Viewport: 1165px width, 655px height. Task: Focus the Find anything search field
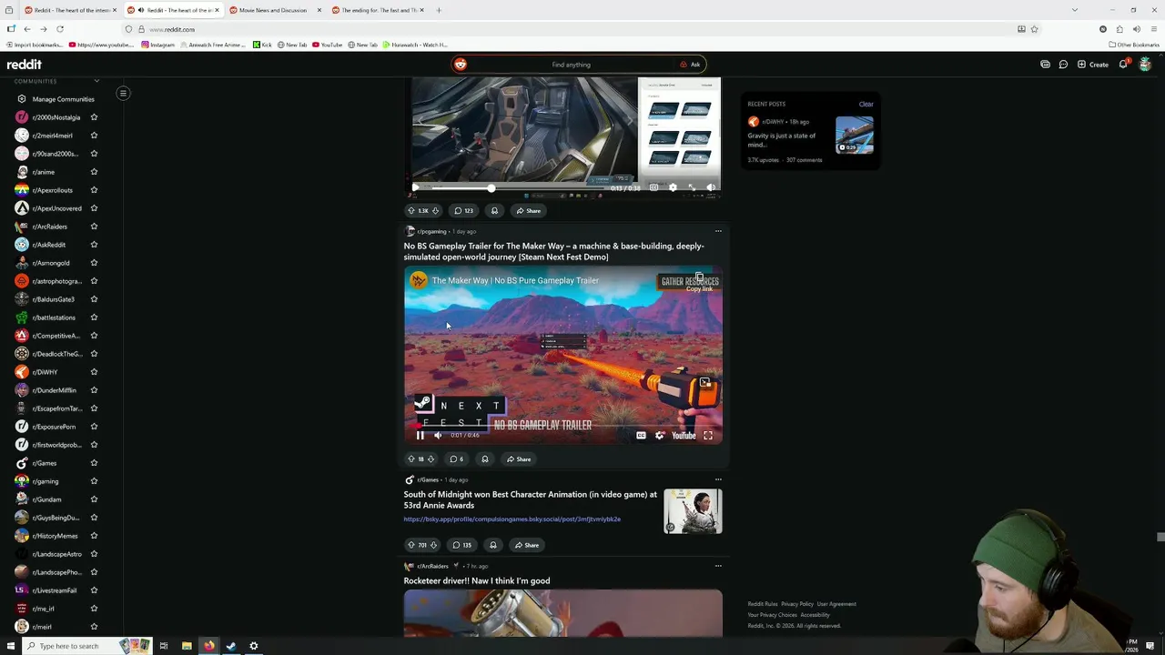(571, 65)
